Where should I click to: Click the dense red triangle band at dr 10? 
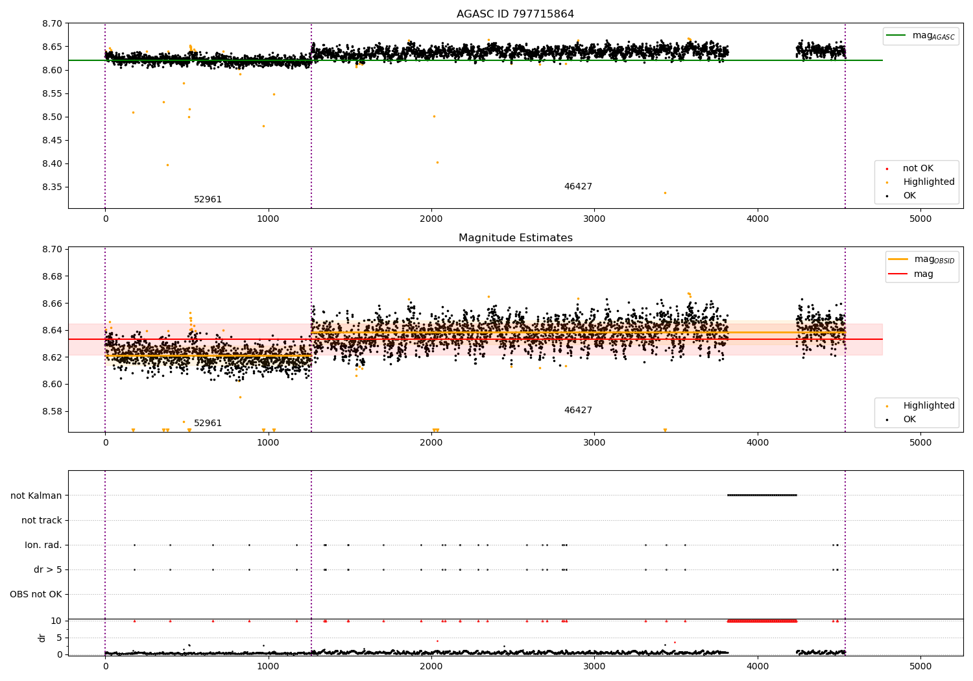762,621
